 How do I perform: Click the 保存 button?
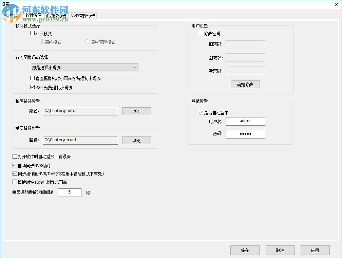[245, 250]
